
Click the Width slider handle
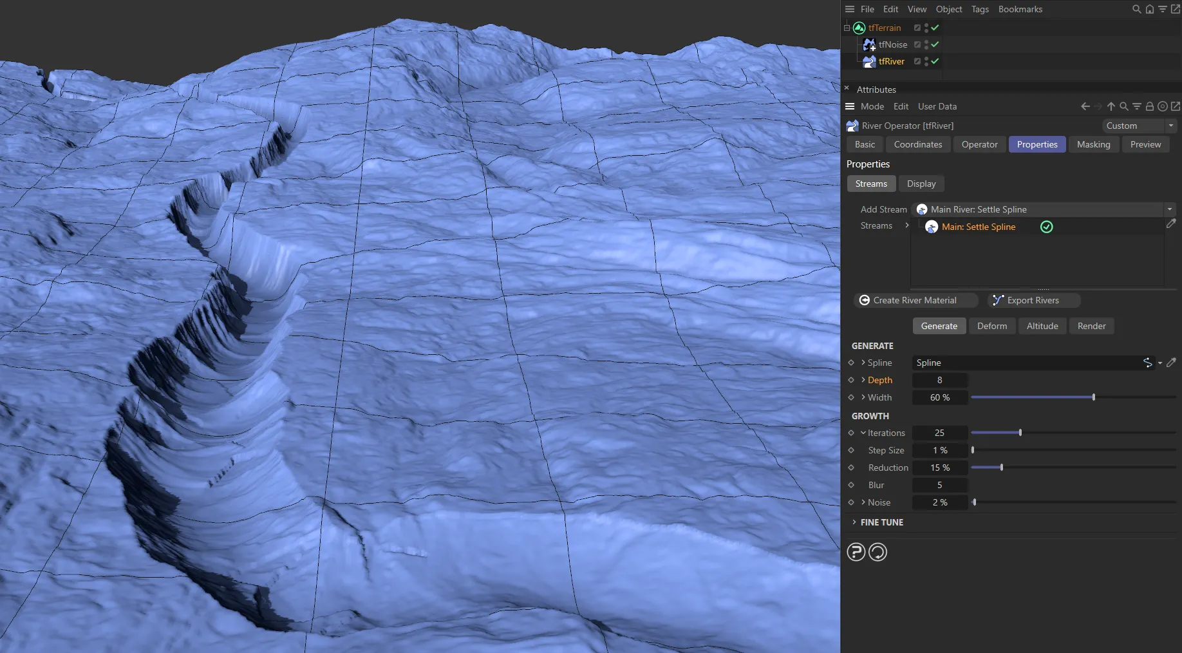1093,398
